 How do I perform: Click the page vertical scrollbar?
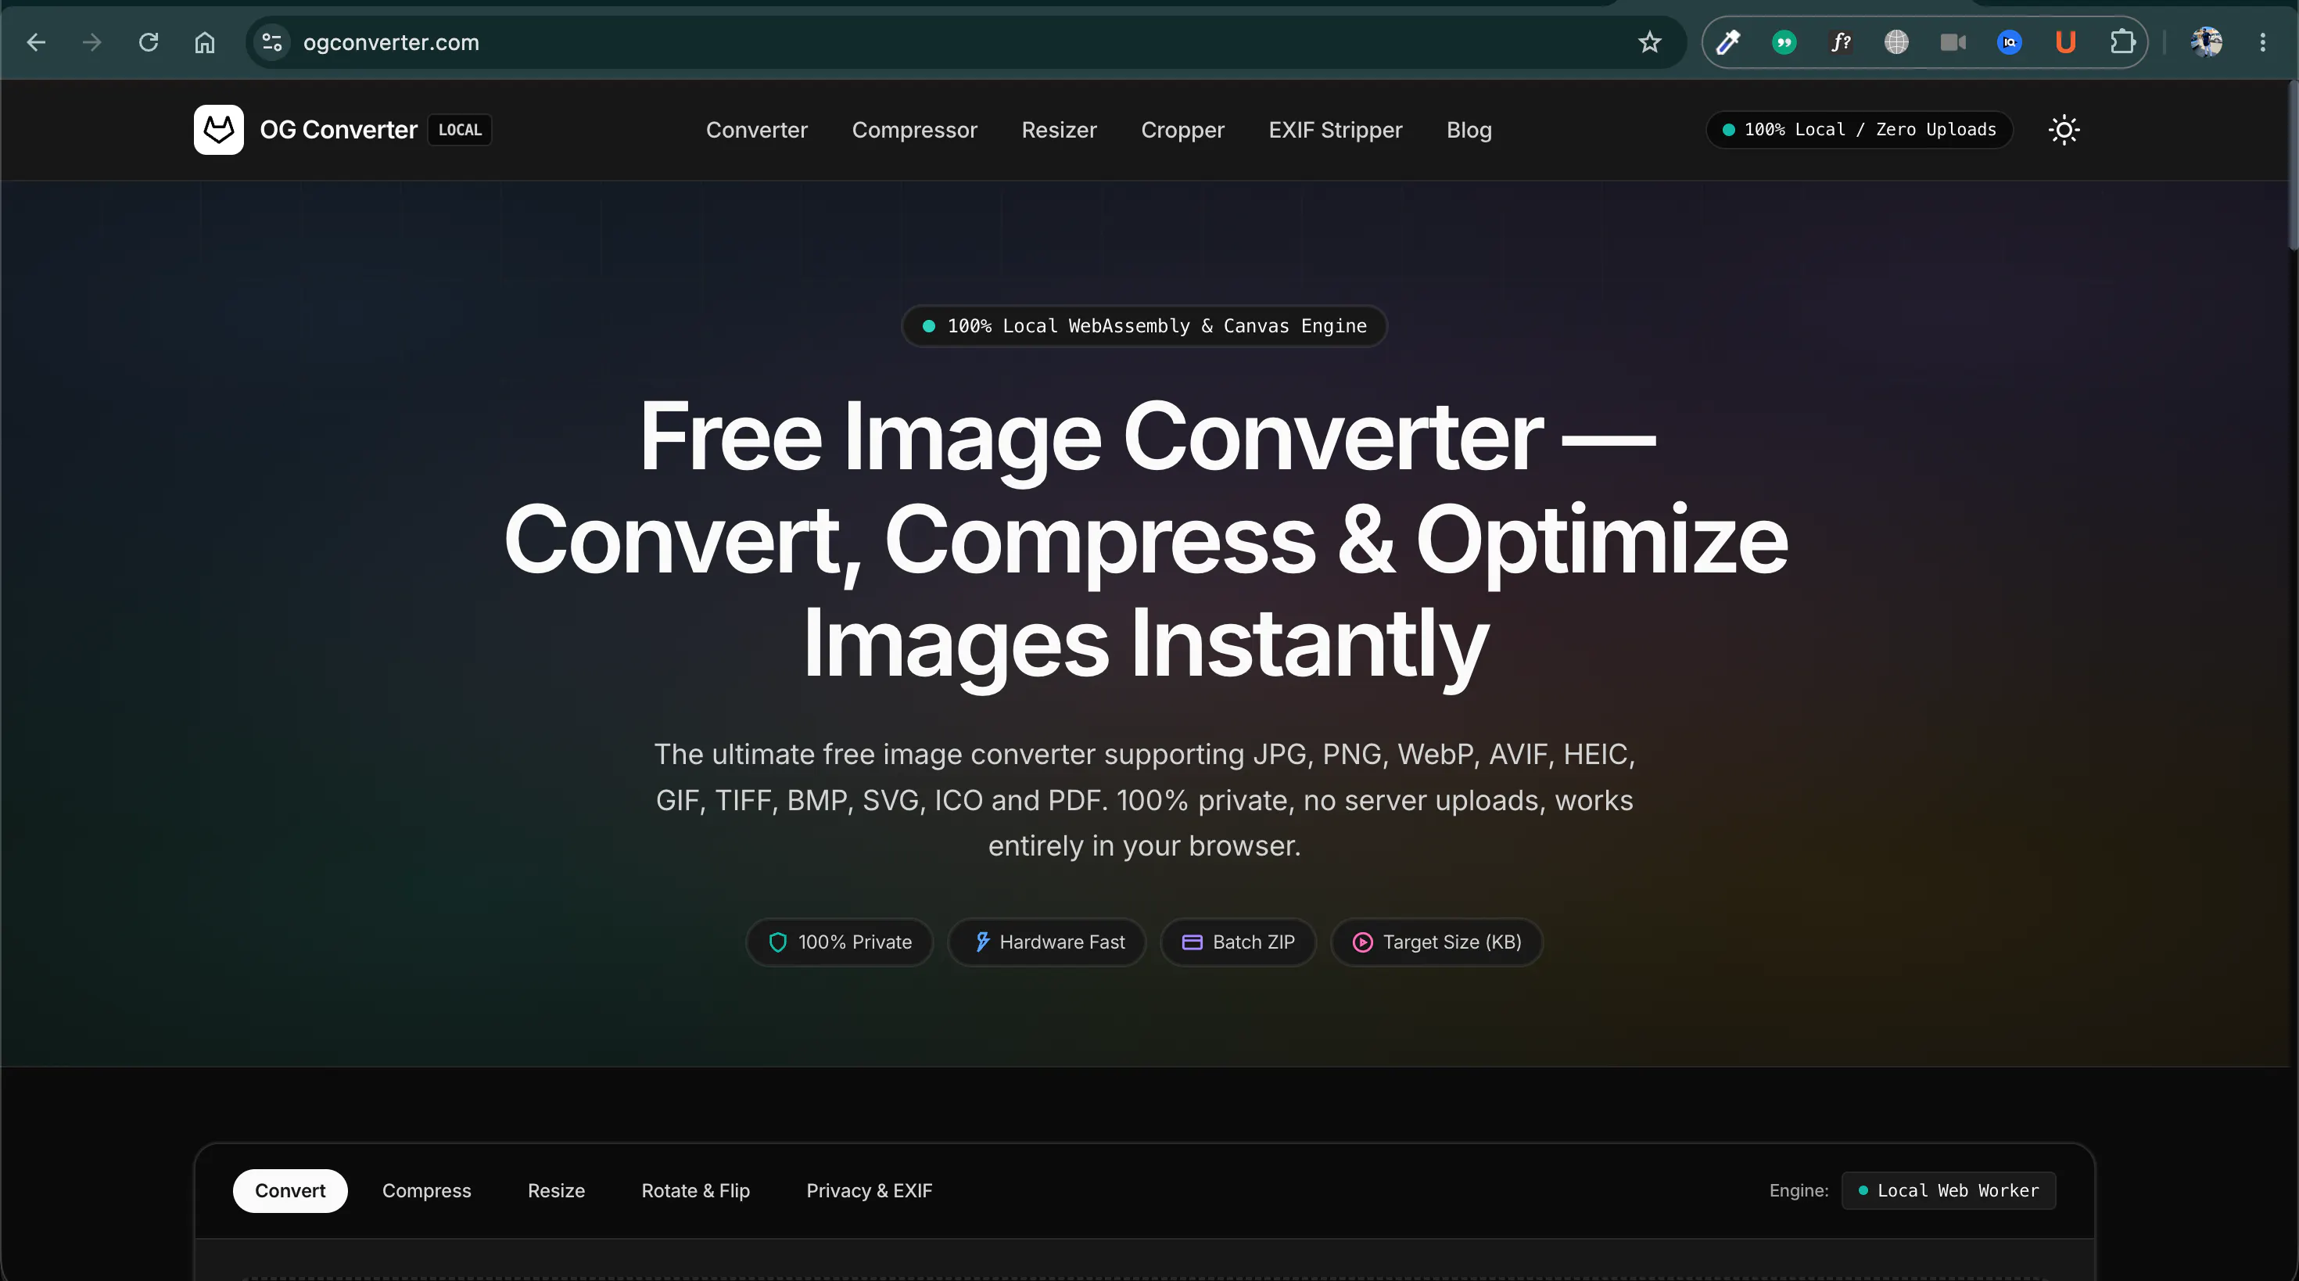click(x=2292, y=165)
